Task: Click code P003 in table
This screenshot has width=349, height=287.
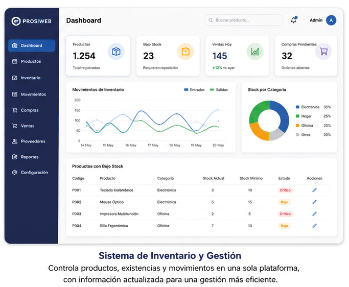Action: coord(77,214)
